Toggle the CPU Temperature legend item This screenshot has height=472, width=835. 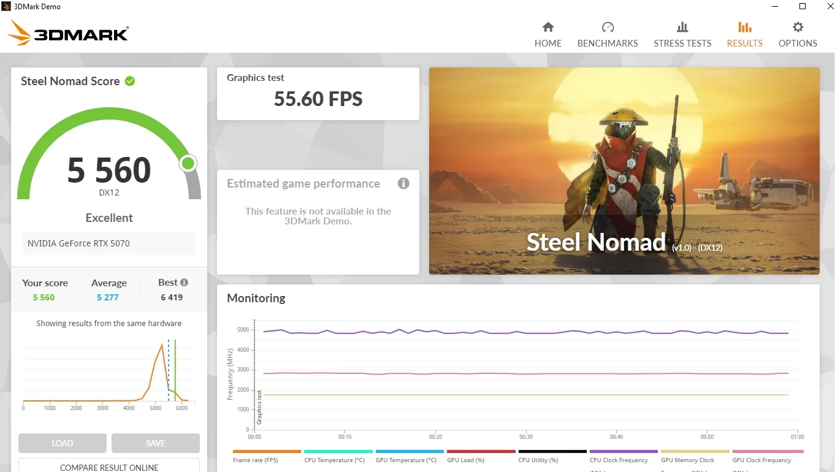(x=338, y=457)
